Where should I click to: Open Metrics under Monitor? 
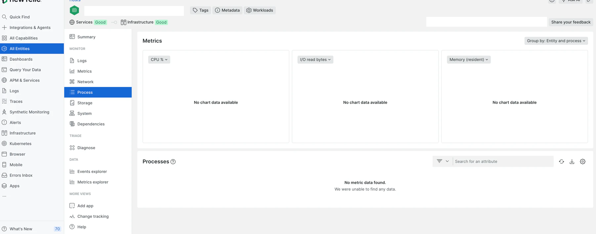point(98,71)
